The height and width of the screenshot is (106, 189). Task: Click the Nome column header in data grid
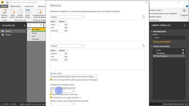point(38,29)
